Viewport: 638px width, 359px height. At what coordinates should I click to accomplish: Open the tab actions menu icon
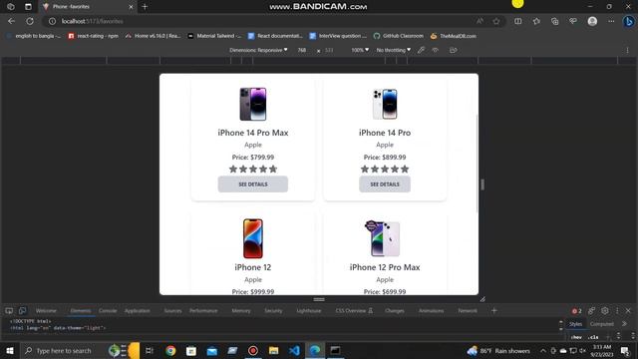click(28, 7)
